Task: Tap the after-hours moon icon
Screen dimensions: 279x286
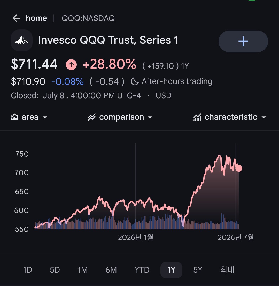Action: pos(135,81)
